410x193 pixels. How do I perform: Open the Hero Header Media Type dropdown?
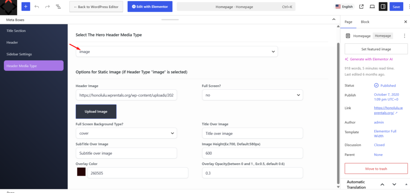click(177, 52)
